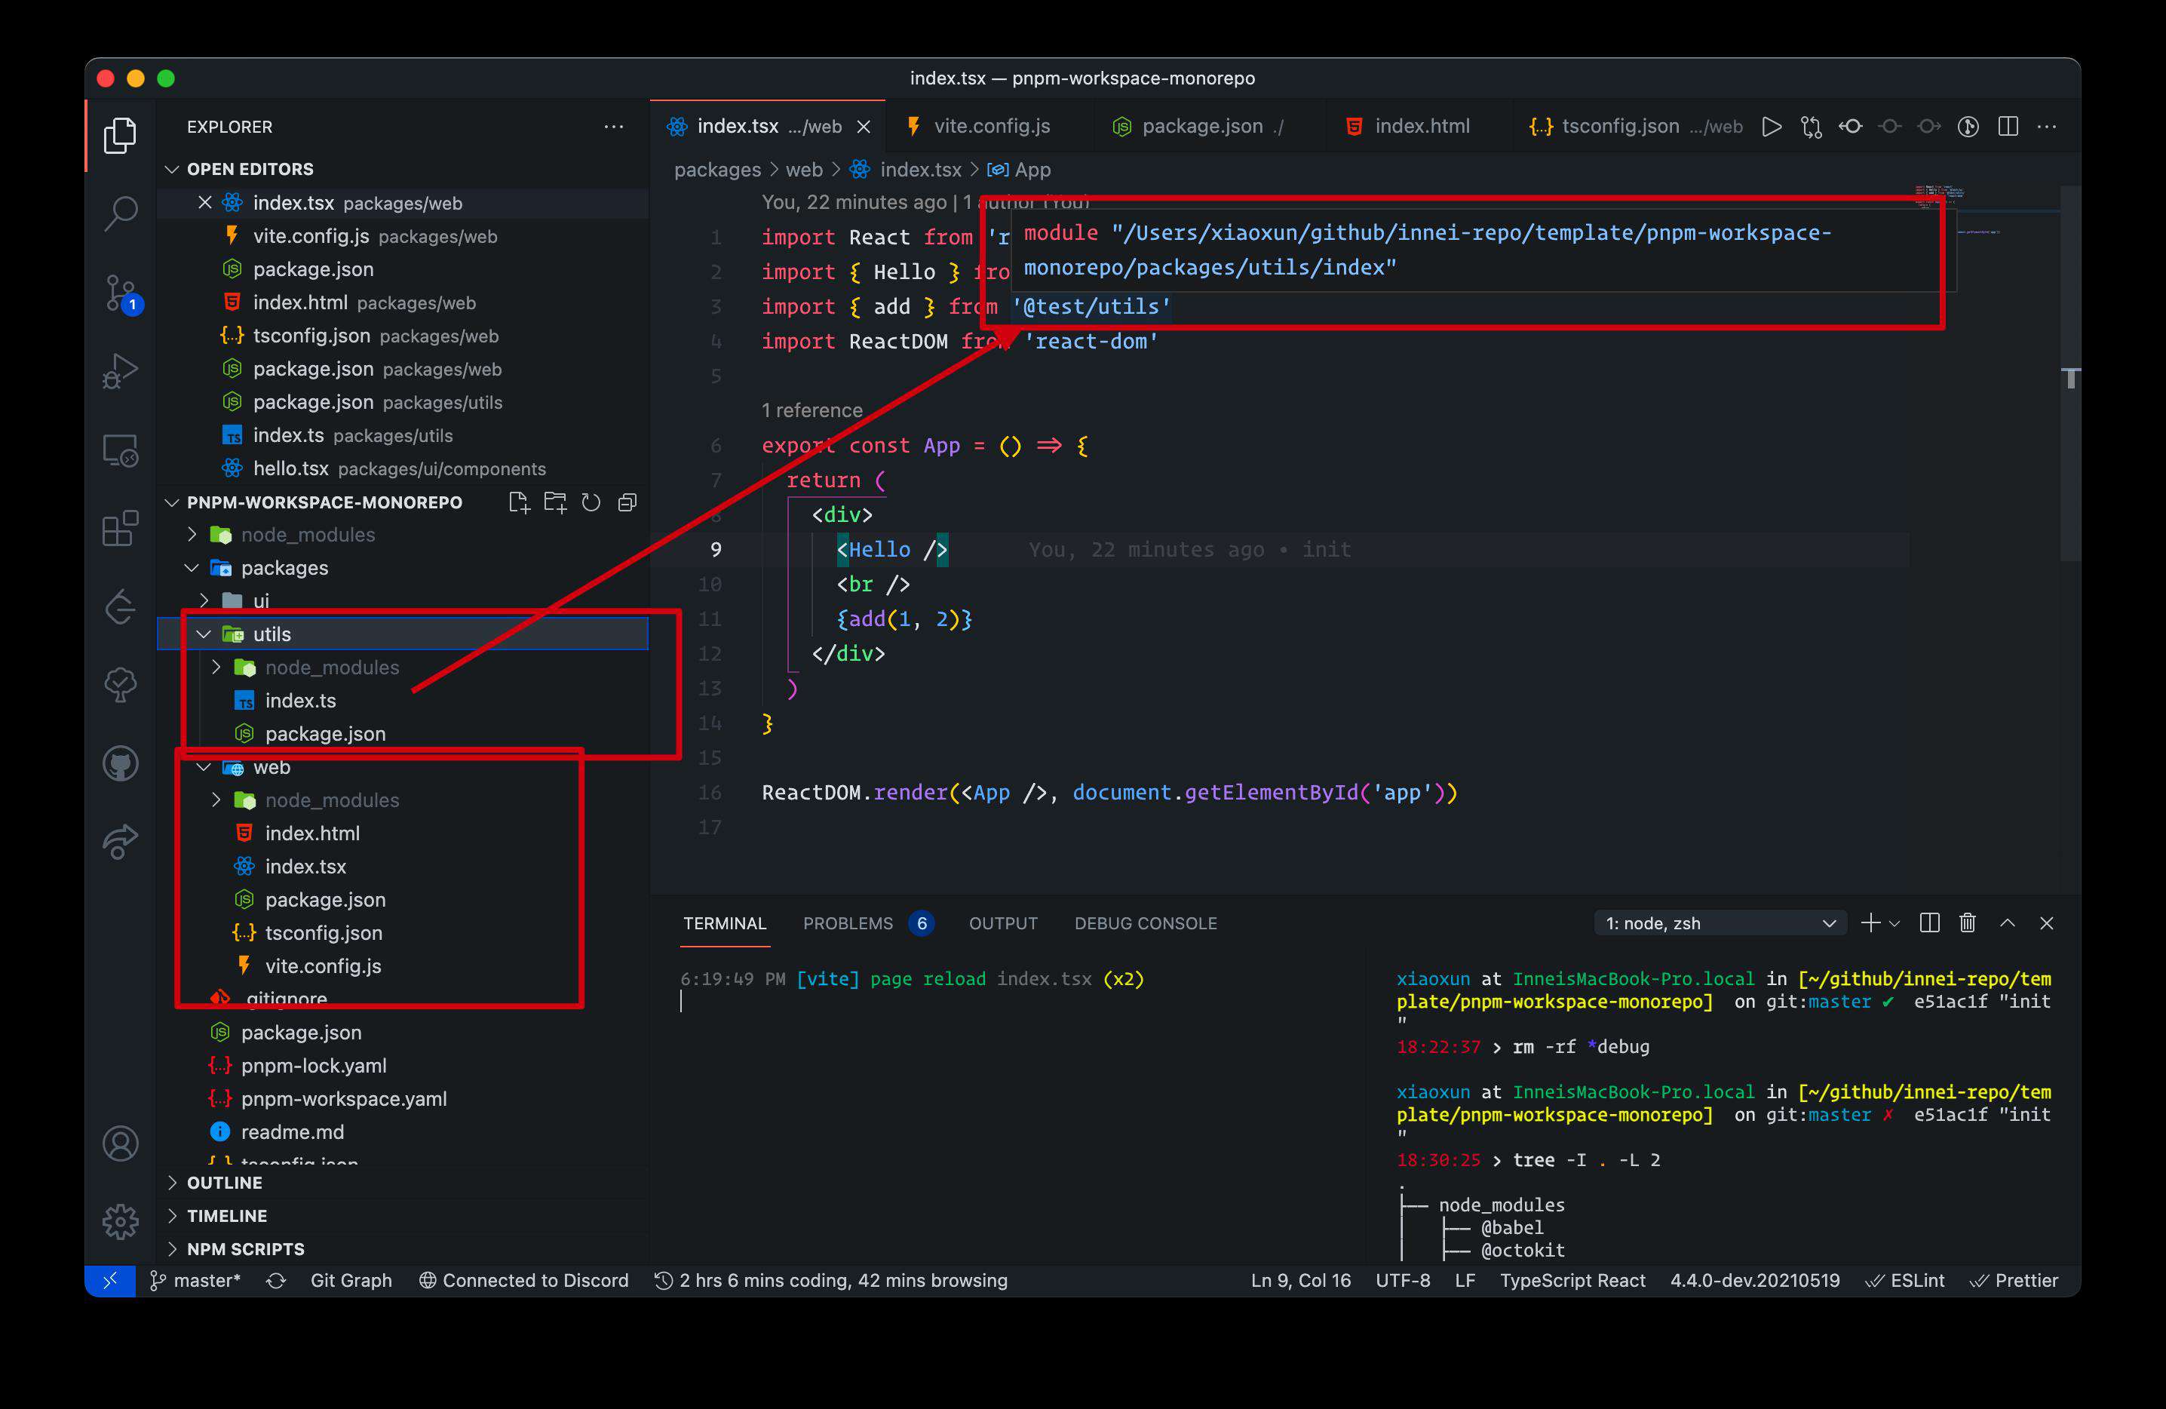
Task: Open the terminal selector dropdown '1: node, zsh'
Action: pos(1720,923)
